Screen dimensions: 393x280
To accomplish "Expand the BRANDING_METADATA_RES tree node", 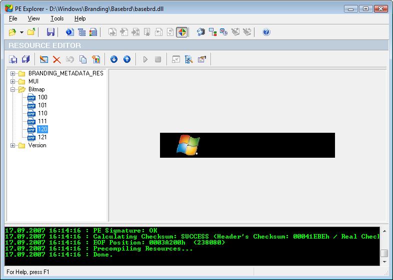I will click(13, 73).
